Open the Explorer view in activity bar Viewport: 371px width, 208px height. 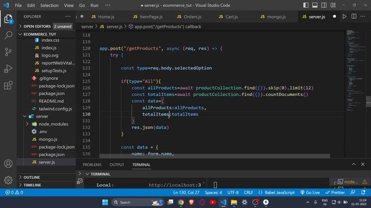point(8,19)
